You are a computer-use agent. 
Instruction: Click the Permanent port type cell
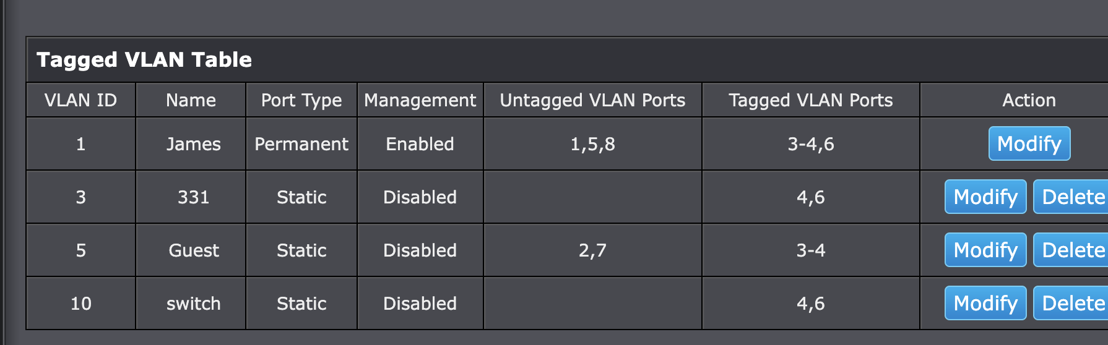301,144
